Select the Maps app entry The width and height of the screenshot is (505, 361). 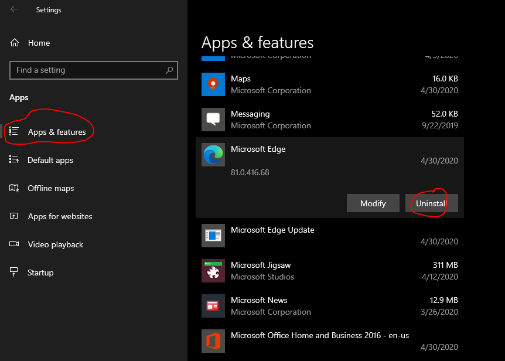click(330, 84)
